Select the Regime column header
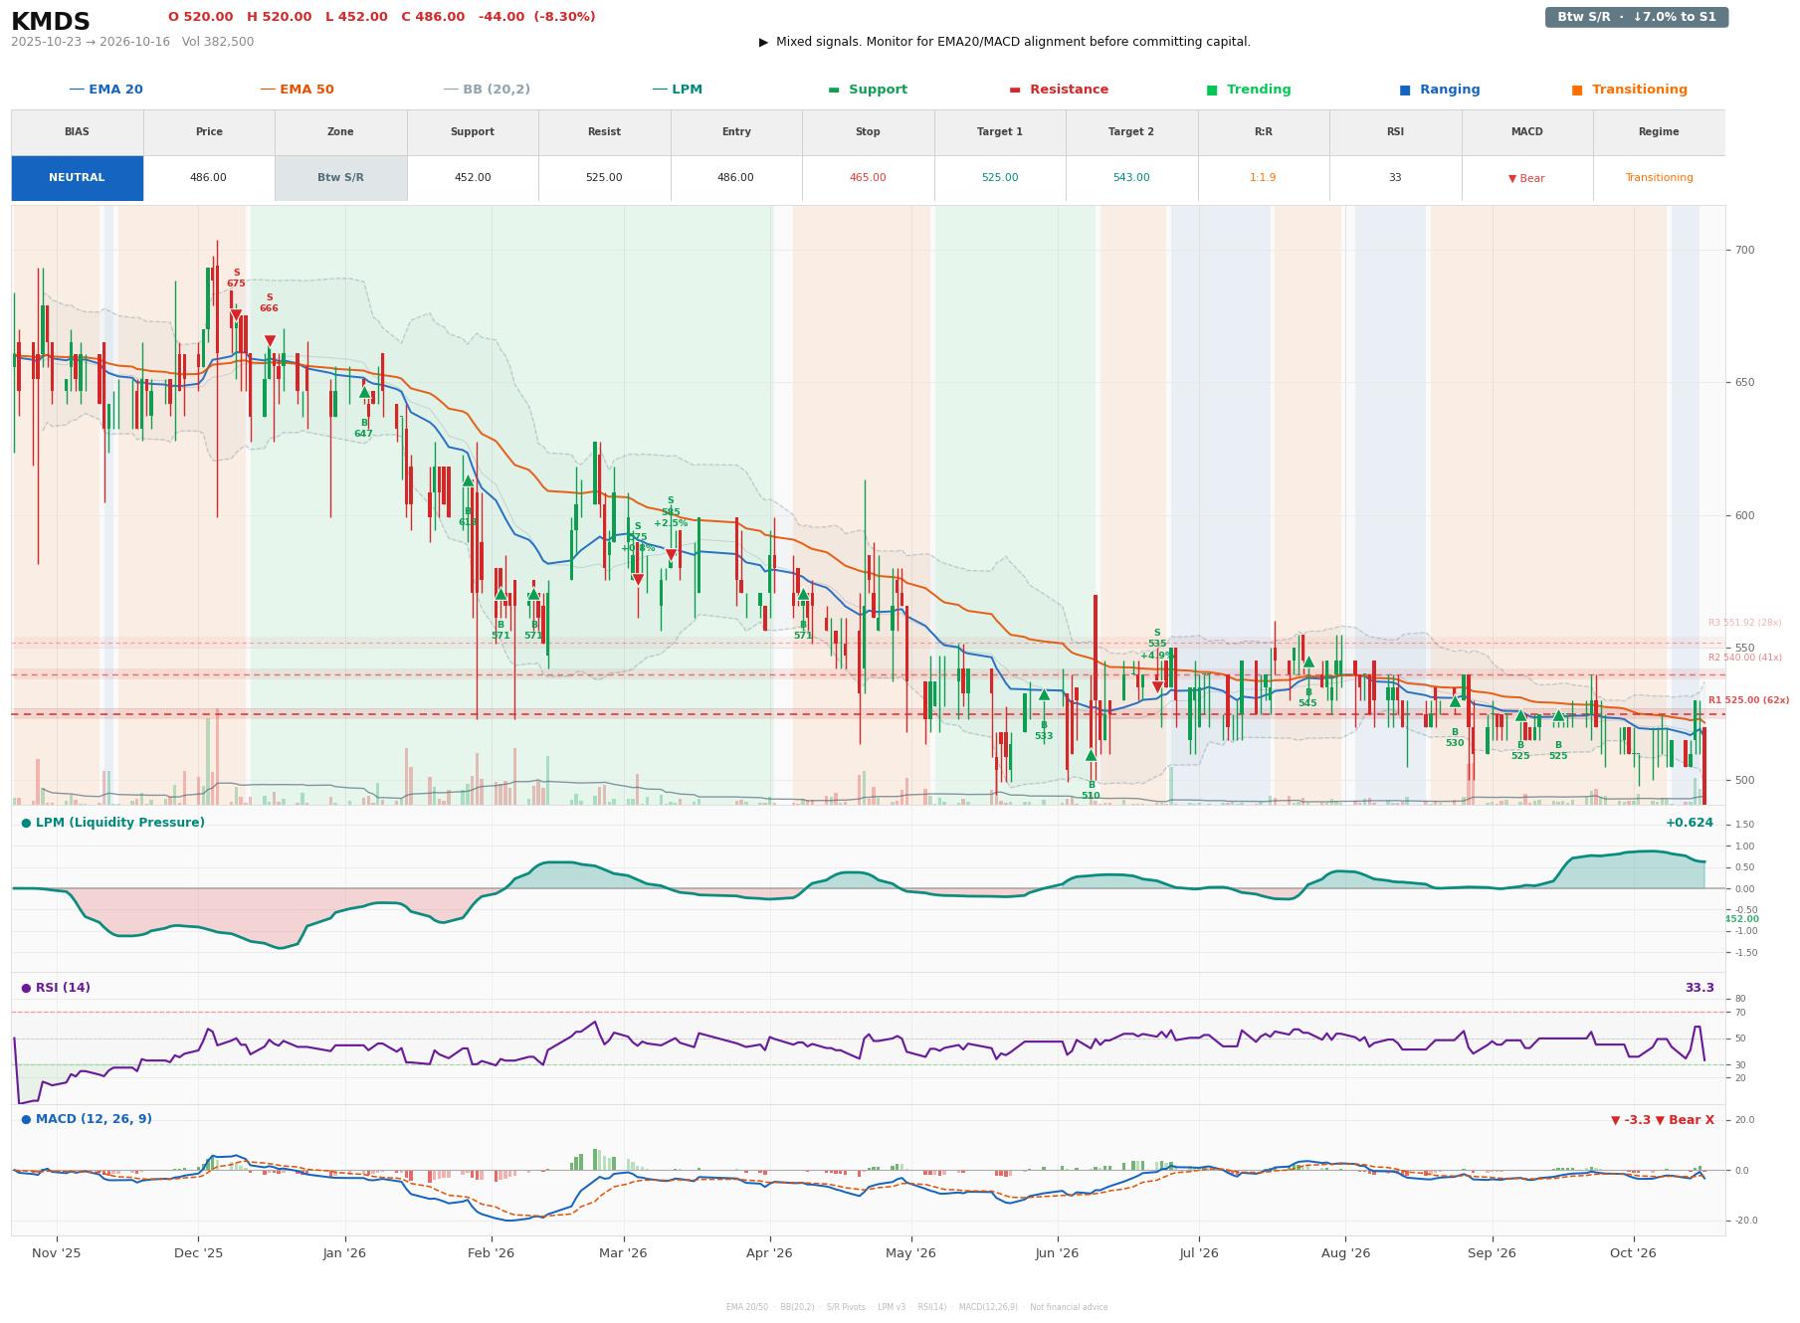Viewport: 1800px width, 1323px height. [x=1659, y=132]
